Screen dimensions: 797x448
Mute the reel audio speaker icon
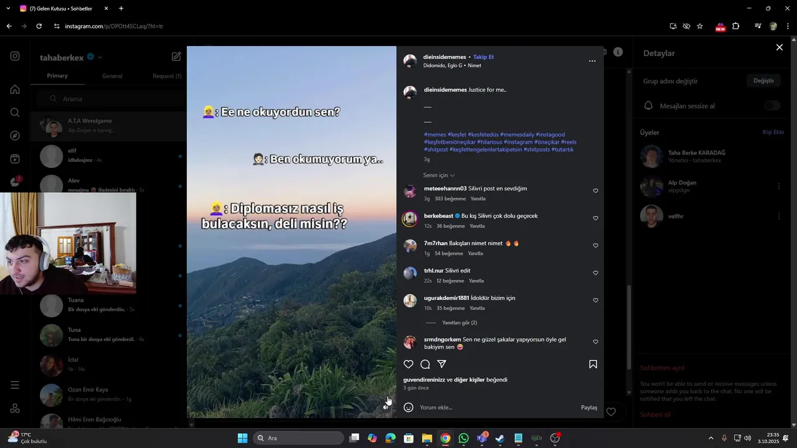click(385, 408)
